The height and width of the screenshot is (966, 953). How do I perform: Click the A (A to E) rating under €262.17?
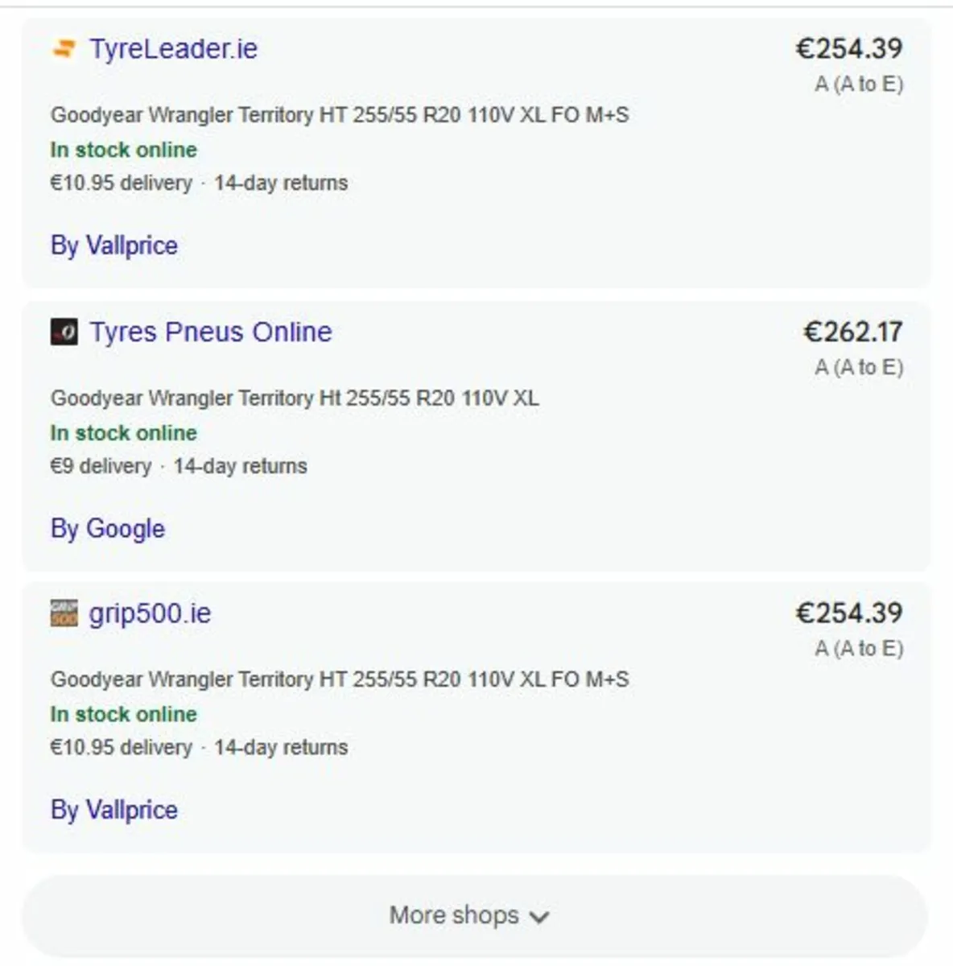click(859, 368)
